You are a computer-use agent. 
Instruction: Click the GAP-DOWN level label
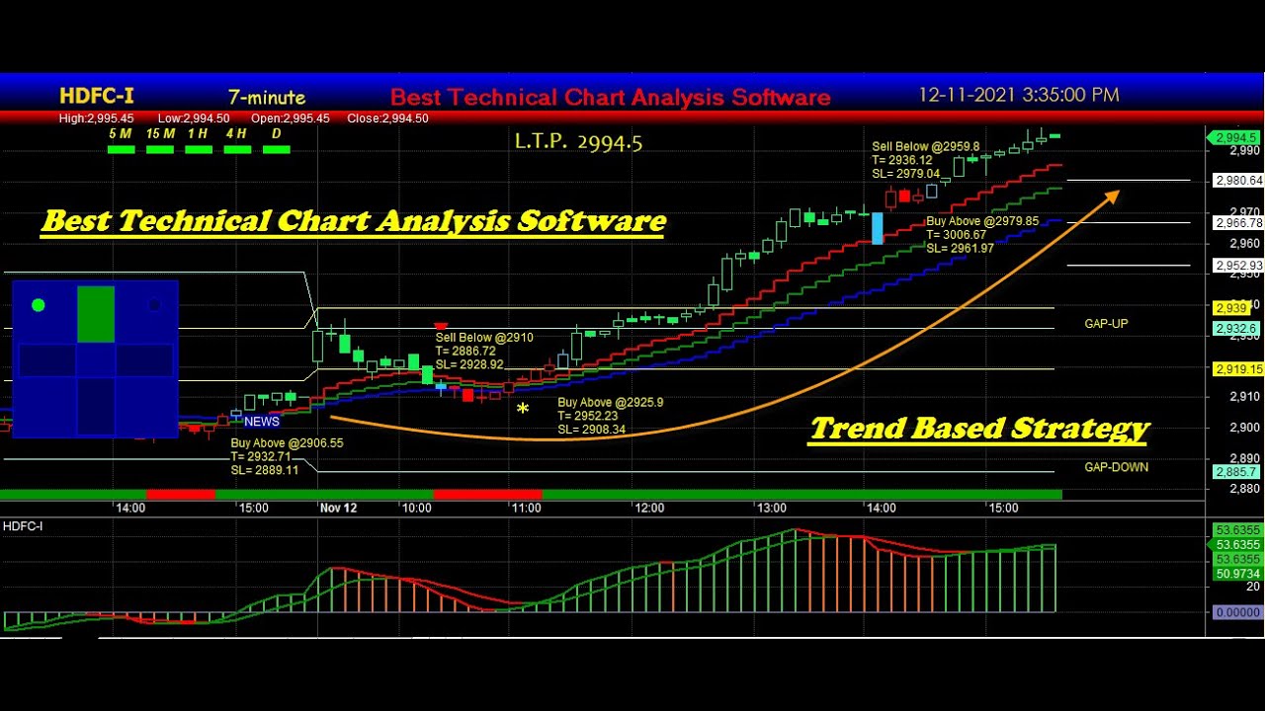[1116, 467]
